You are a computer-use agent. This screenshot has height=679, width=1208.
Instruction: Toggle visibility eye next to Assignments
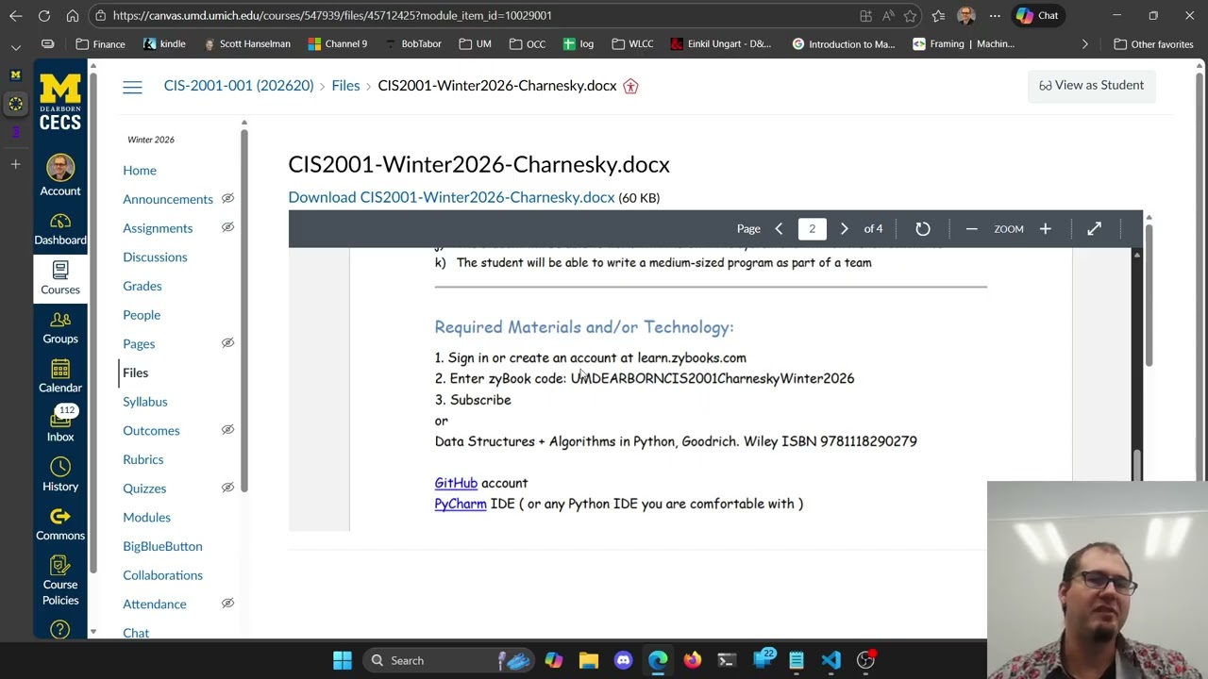(227, 227)
